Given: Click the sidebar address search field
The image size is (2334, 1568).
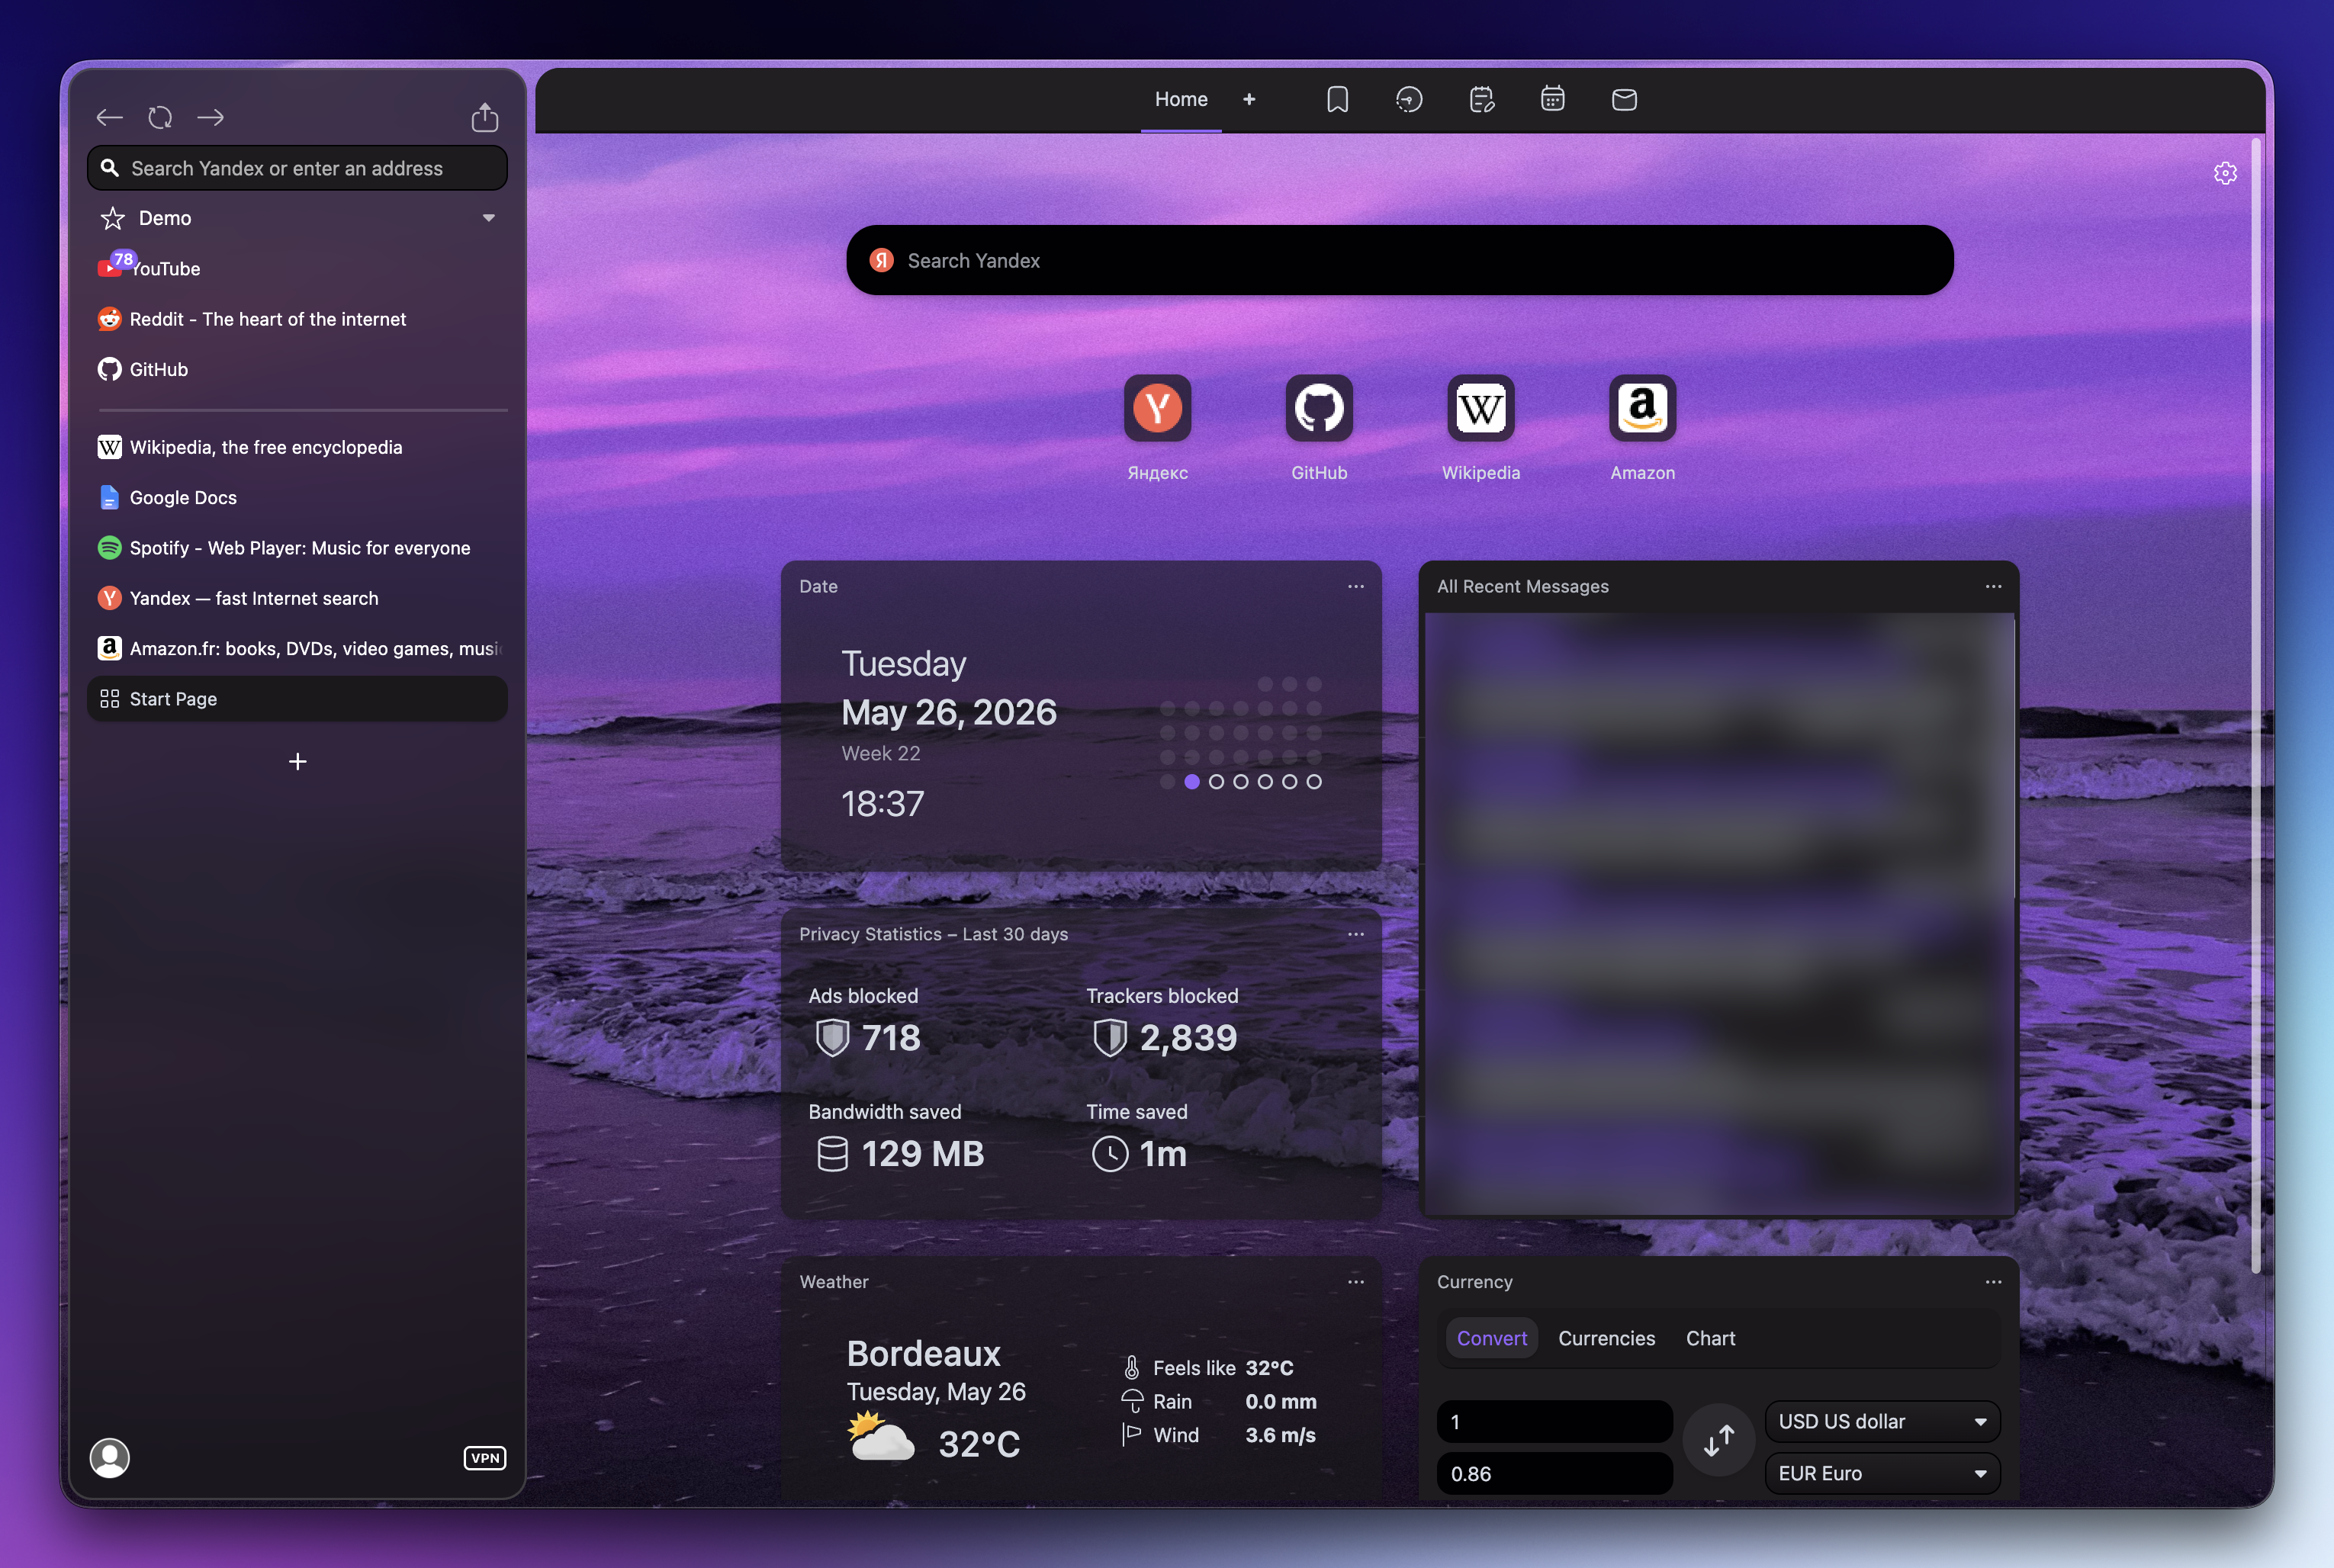Looking at the screenshot, I should [297, 168].
